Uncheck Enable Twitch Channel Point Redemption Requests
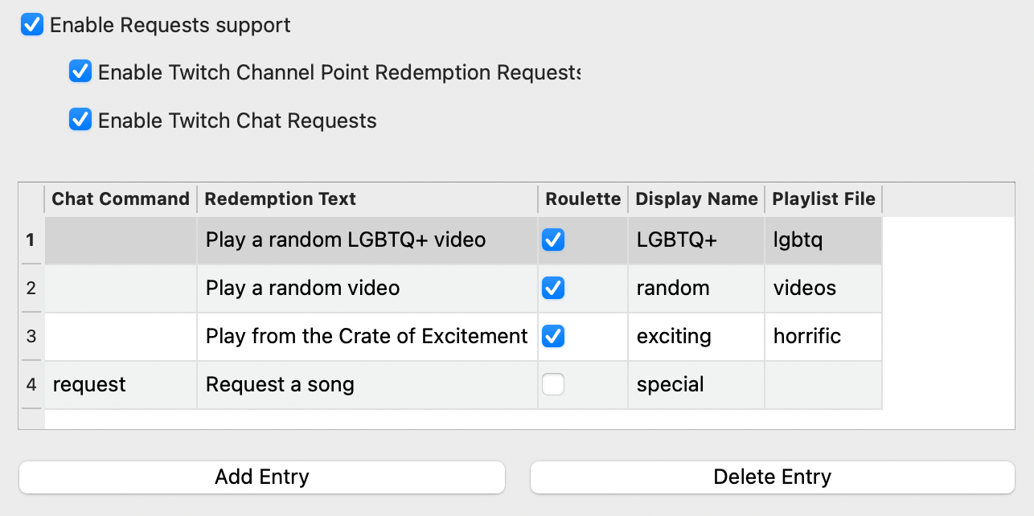The image size is (1034, 516). click(x=80, y=72)
